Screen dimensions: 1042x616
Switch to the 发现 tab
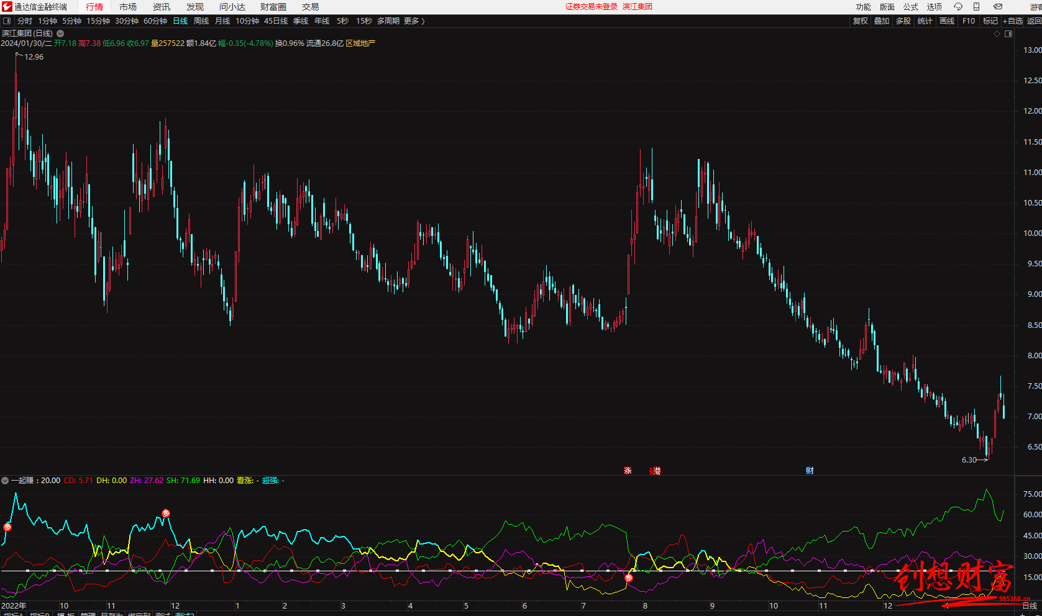click(x=195, y=7)
